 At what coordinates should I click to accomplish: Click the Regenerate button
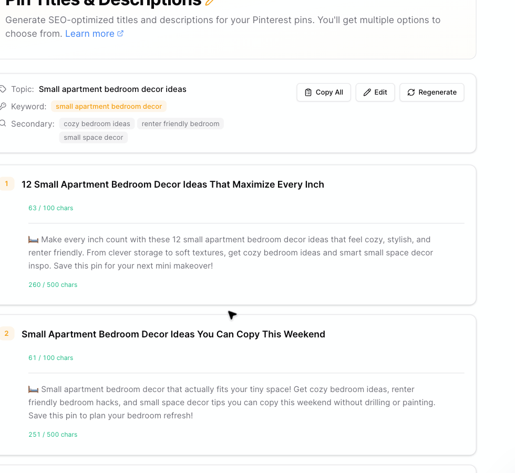pos(431,92)
